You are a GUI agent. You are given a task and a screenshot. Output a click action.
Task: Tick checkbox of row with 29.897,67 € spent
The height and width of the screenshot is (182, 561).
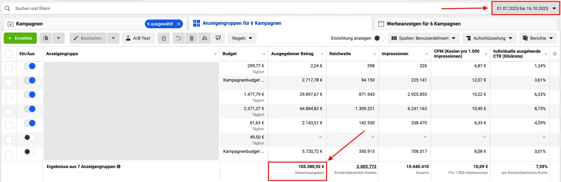point(9,97)
